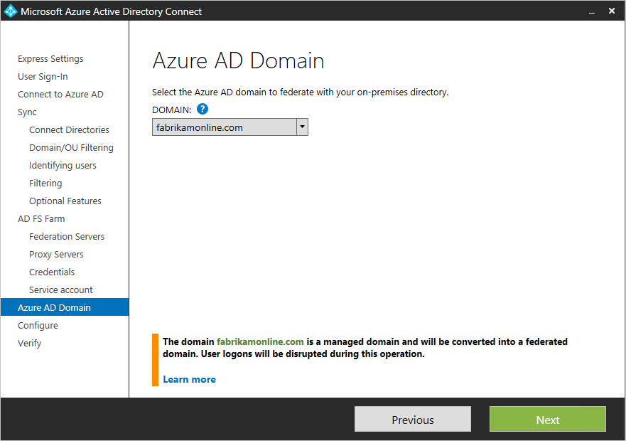This screenshot has height=441, width=626.
Task: Minimize the Azure AD Connect window
Action: pos(590,11)
